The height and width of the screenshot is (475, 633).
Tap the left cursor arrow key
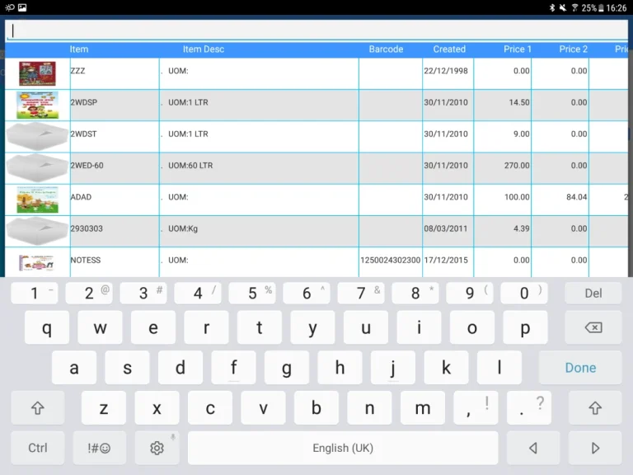533,448
